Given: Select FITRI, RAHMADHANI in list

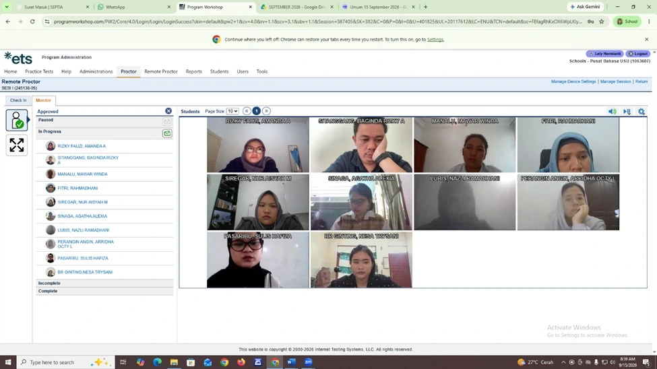Looking at the screenshot, I should [77, 189].
